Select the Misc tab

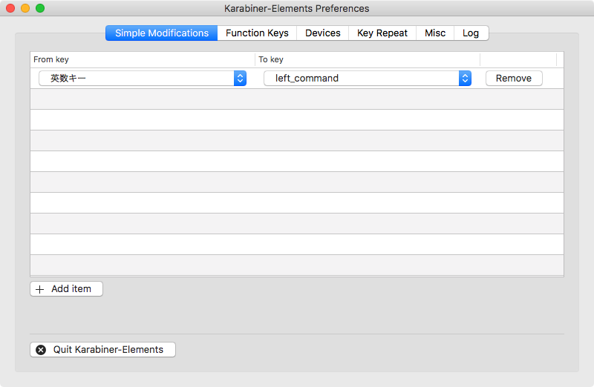click(x=435, y=33)
